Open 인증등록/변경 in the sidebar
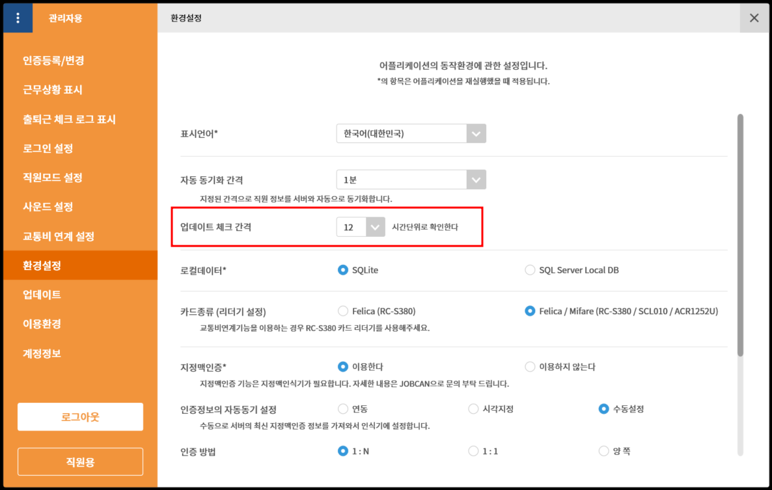 53,61
